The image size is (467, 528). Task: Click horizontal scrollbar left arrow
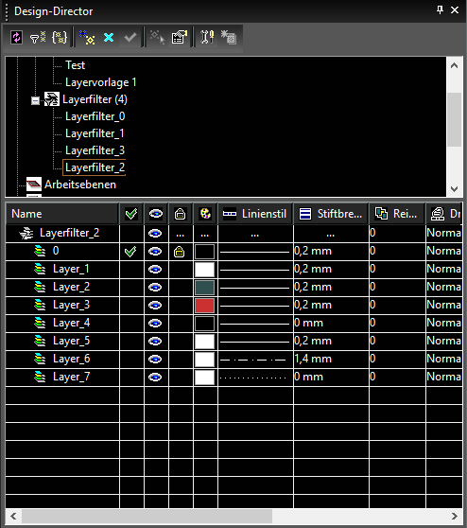tap(13, 516)
